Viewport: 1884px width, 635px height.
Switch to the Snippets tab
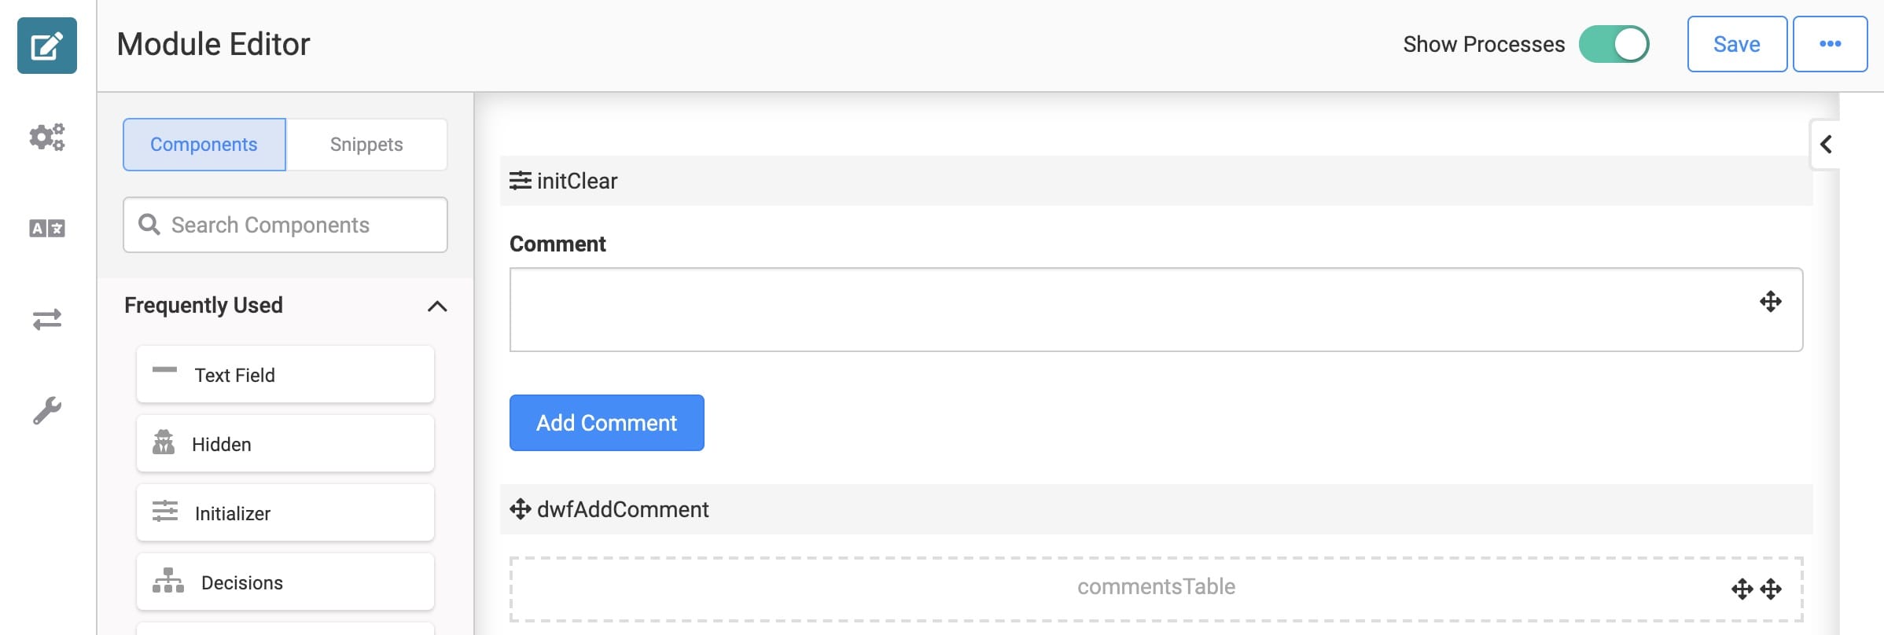(x=366, y=145)
